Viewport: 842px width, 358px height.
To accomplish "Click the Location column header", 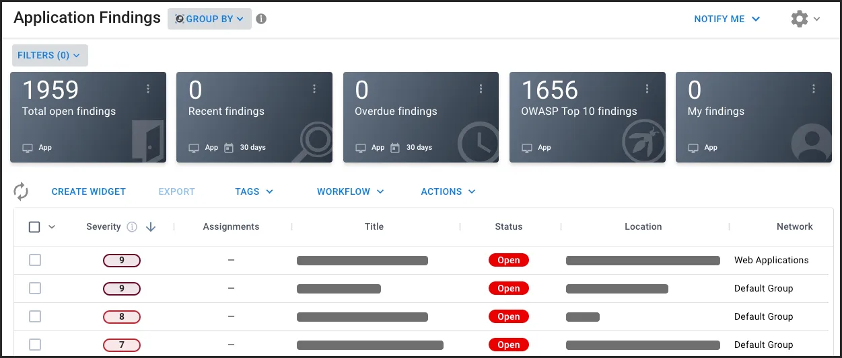I will 643,227.
